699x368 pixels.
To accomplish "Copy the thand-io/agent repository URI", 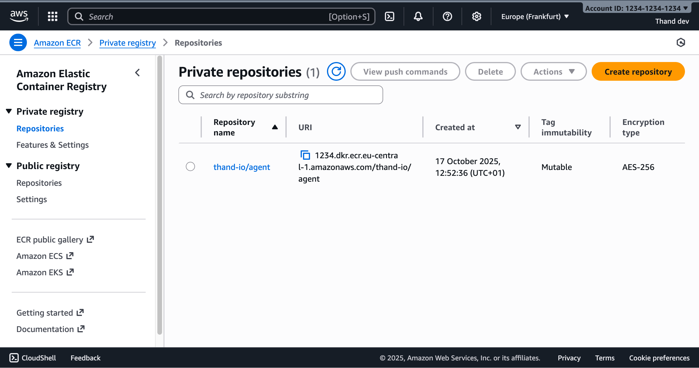I will tap(306, 156).
